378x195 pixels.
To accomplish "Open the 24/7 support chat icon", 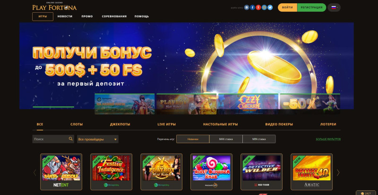I will tap(367, 193).
